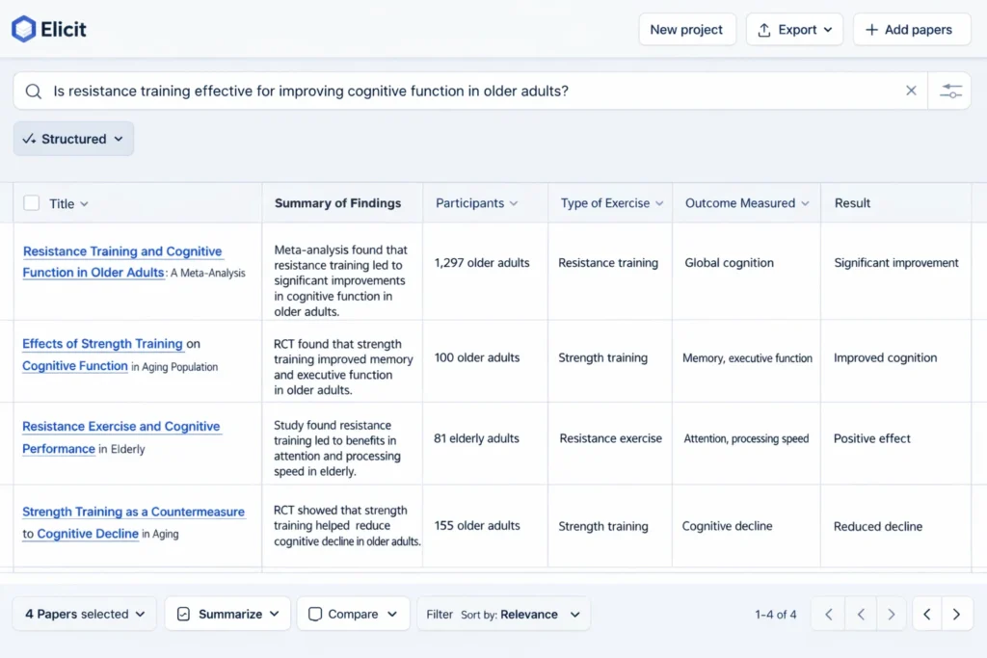Image resolution: width=987 pixels, height=658 pixels.
Task: Click the New project button
Action: 687,30
